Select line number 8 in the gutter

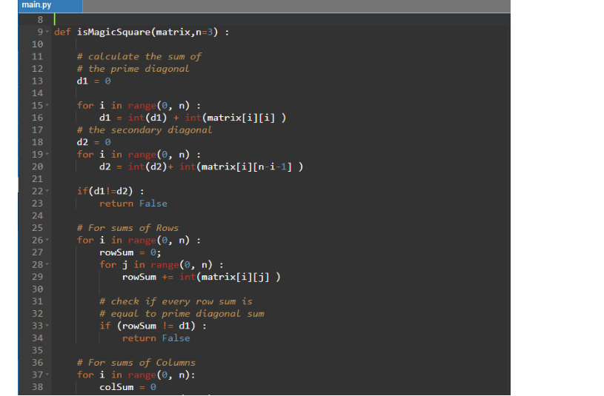click(x=40, y=20)
